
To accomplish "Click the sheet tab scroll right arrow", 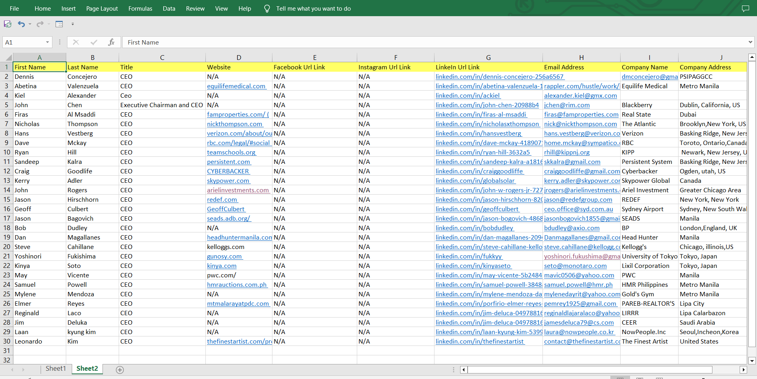I will (23, 370).
